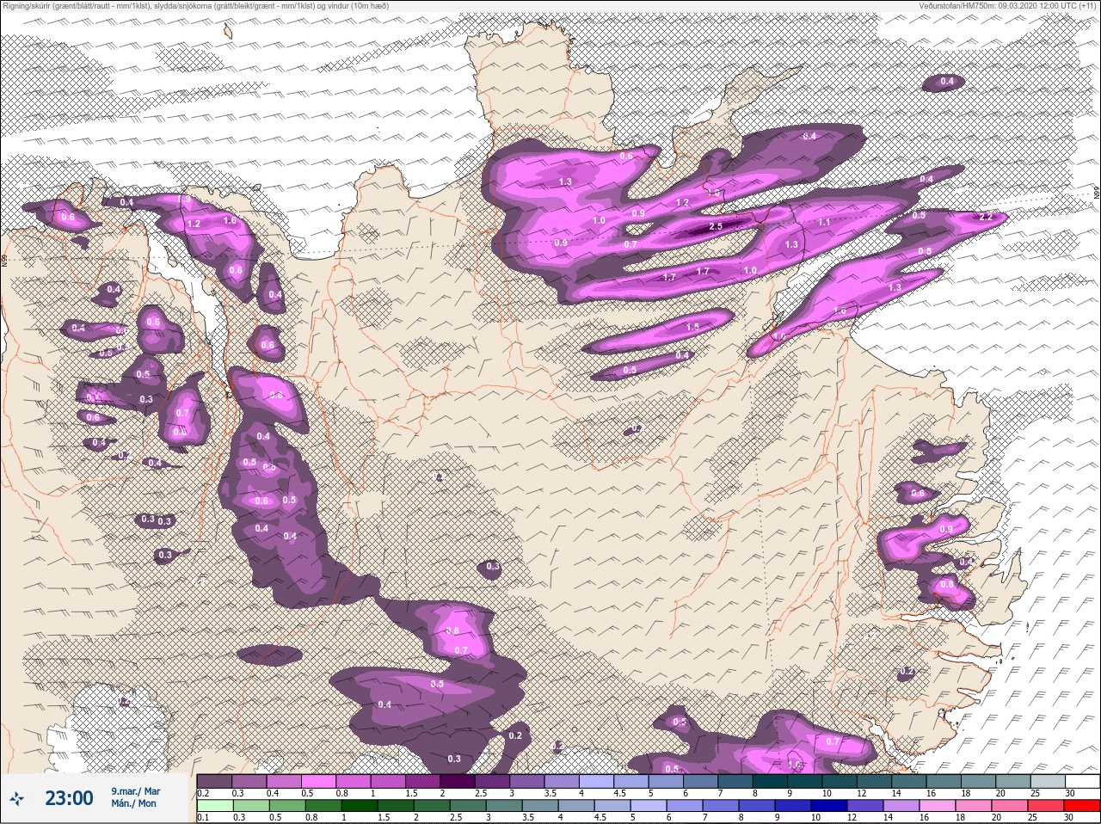Click the 2.5 precipitation peak label on the map
The width and height of the screenshot is (1101, 824).
coord(716,226)
